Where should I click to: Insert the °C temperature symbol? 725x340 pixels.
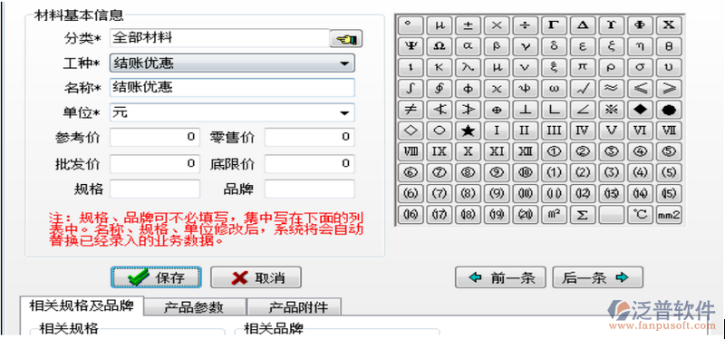[x=640, y=215]
